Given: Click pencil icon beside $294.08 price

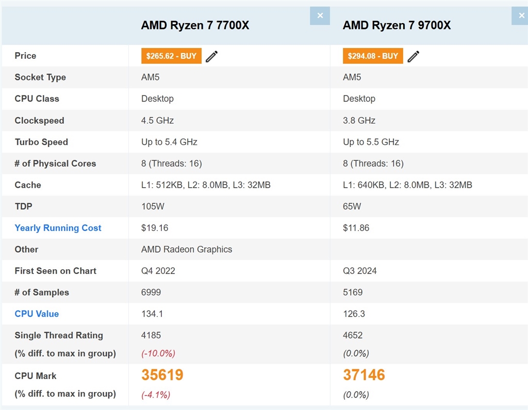Looking at the screenshot, I should (413, 56).
